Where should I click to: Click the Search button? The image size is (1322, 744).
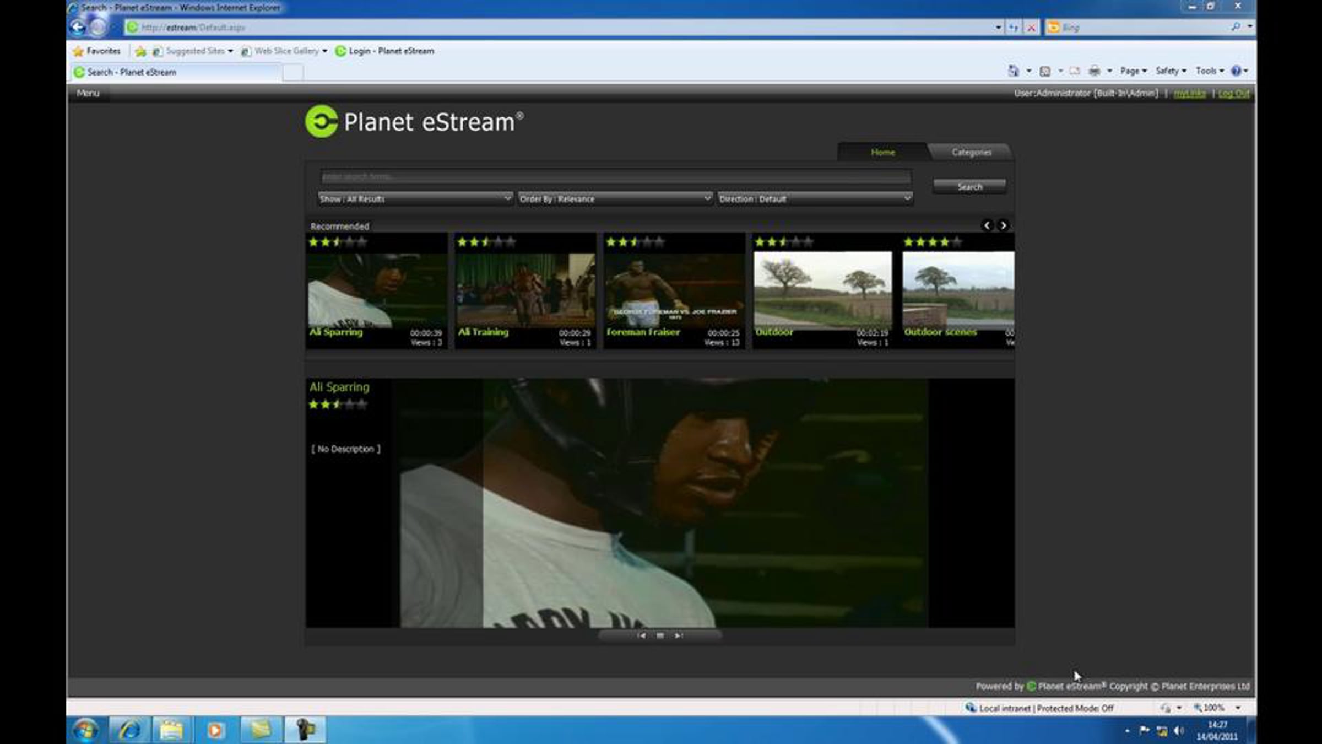tap(969, 186)
